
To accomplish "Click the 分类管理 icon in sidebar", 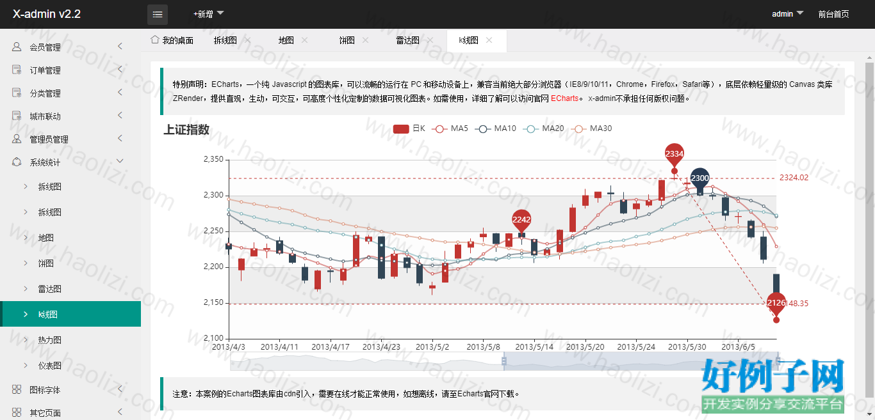I will click(17, 93).
